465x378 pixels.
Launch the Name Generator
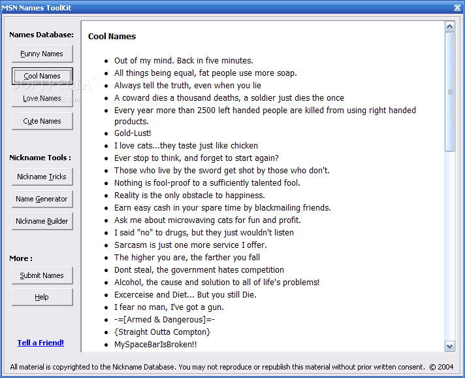tap(42, 199)
